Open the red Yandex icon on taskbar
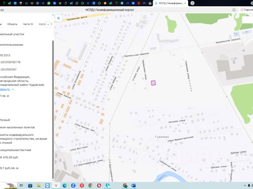Viewport: 253px width, 189px height. (x=82, y=185)
